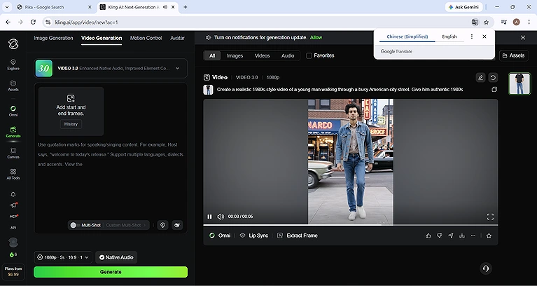Select English in Google Translate popup
The image size is (537, 286).
point(449,36)
